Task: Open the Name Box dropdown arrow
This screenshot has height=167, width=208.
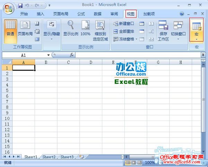Action: pyautogui.click(x=49, y=55)
